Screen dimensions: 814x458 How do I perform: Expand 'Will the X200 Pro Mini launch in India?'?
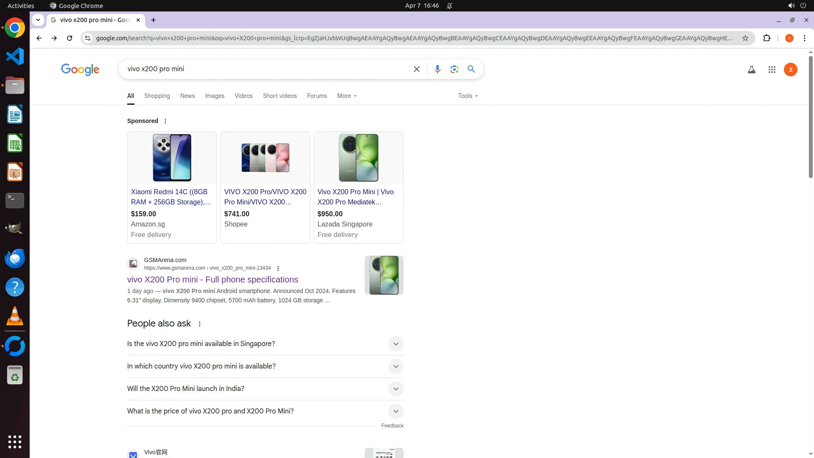pyautogui.click(x=395, y=389)
